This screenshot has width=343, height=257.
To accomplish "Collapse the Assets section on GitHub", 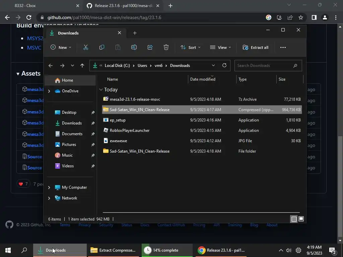I will coord(18,74).
